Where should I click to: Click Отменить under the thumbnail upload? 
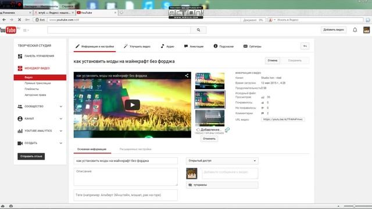point(209,139)
